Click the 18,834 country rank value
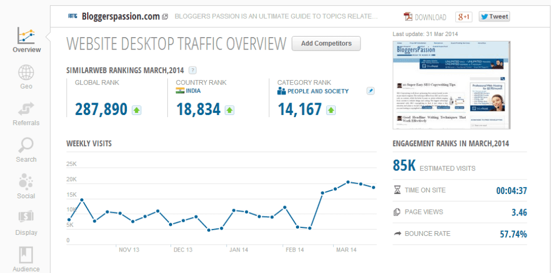Viewport: 551px width, 273px height. 198,110
